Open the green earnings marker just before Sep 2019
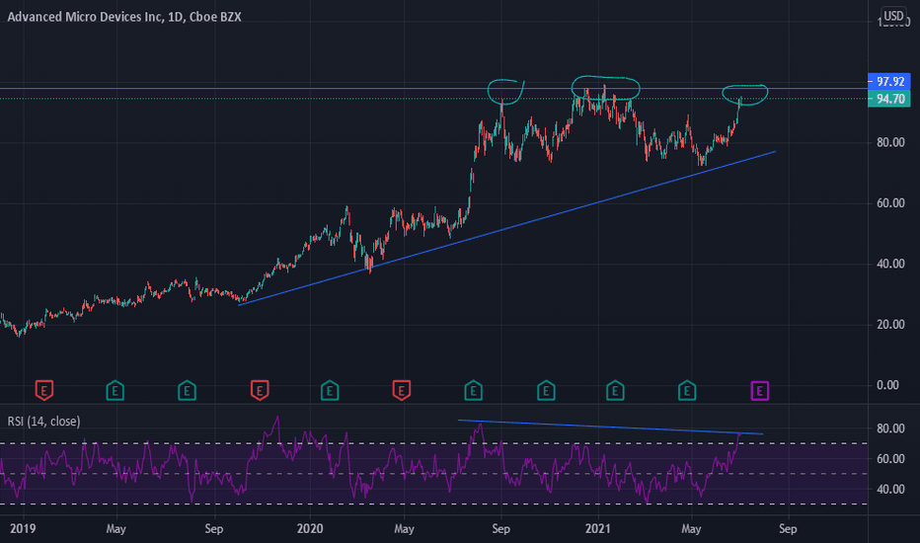The image size is (920, 543). click(x=187, y=390)
